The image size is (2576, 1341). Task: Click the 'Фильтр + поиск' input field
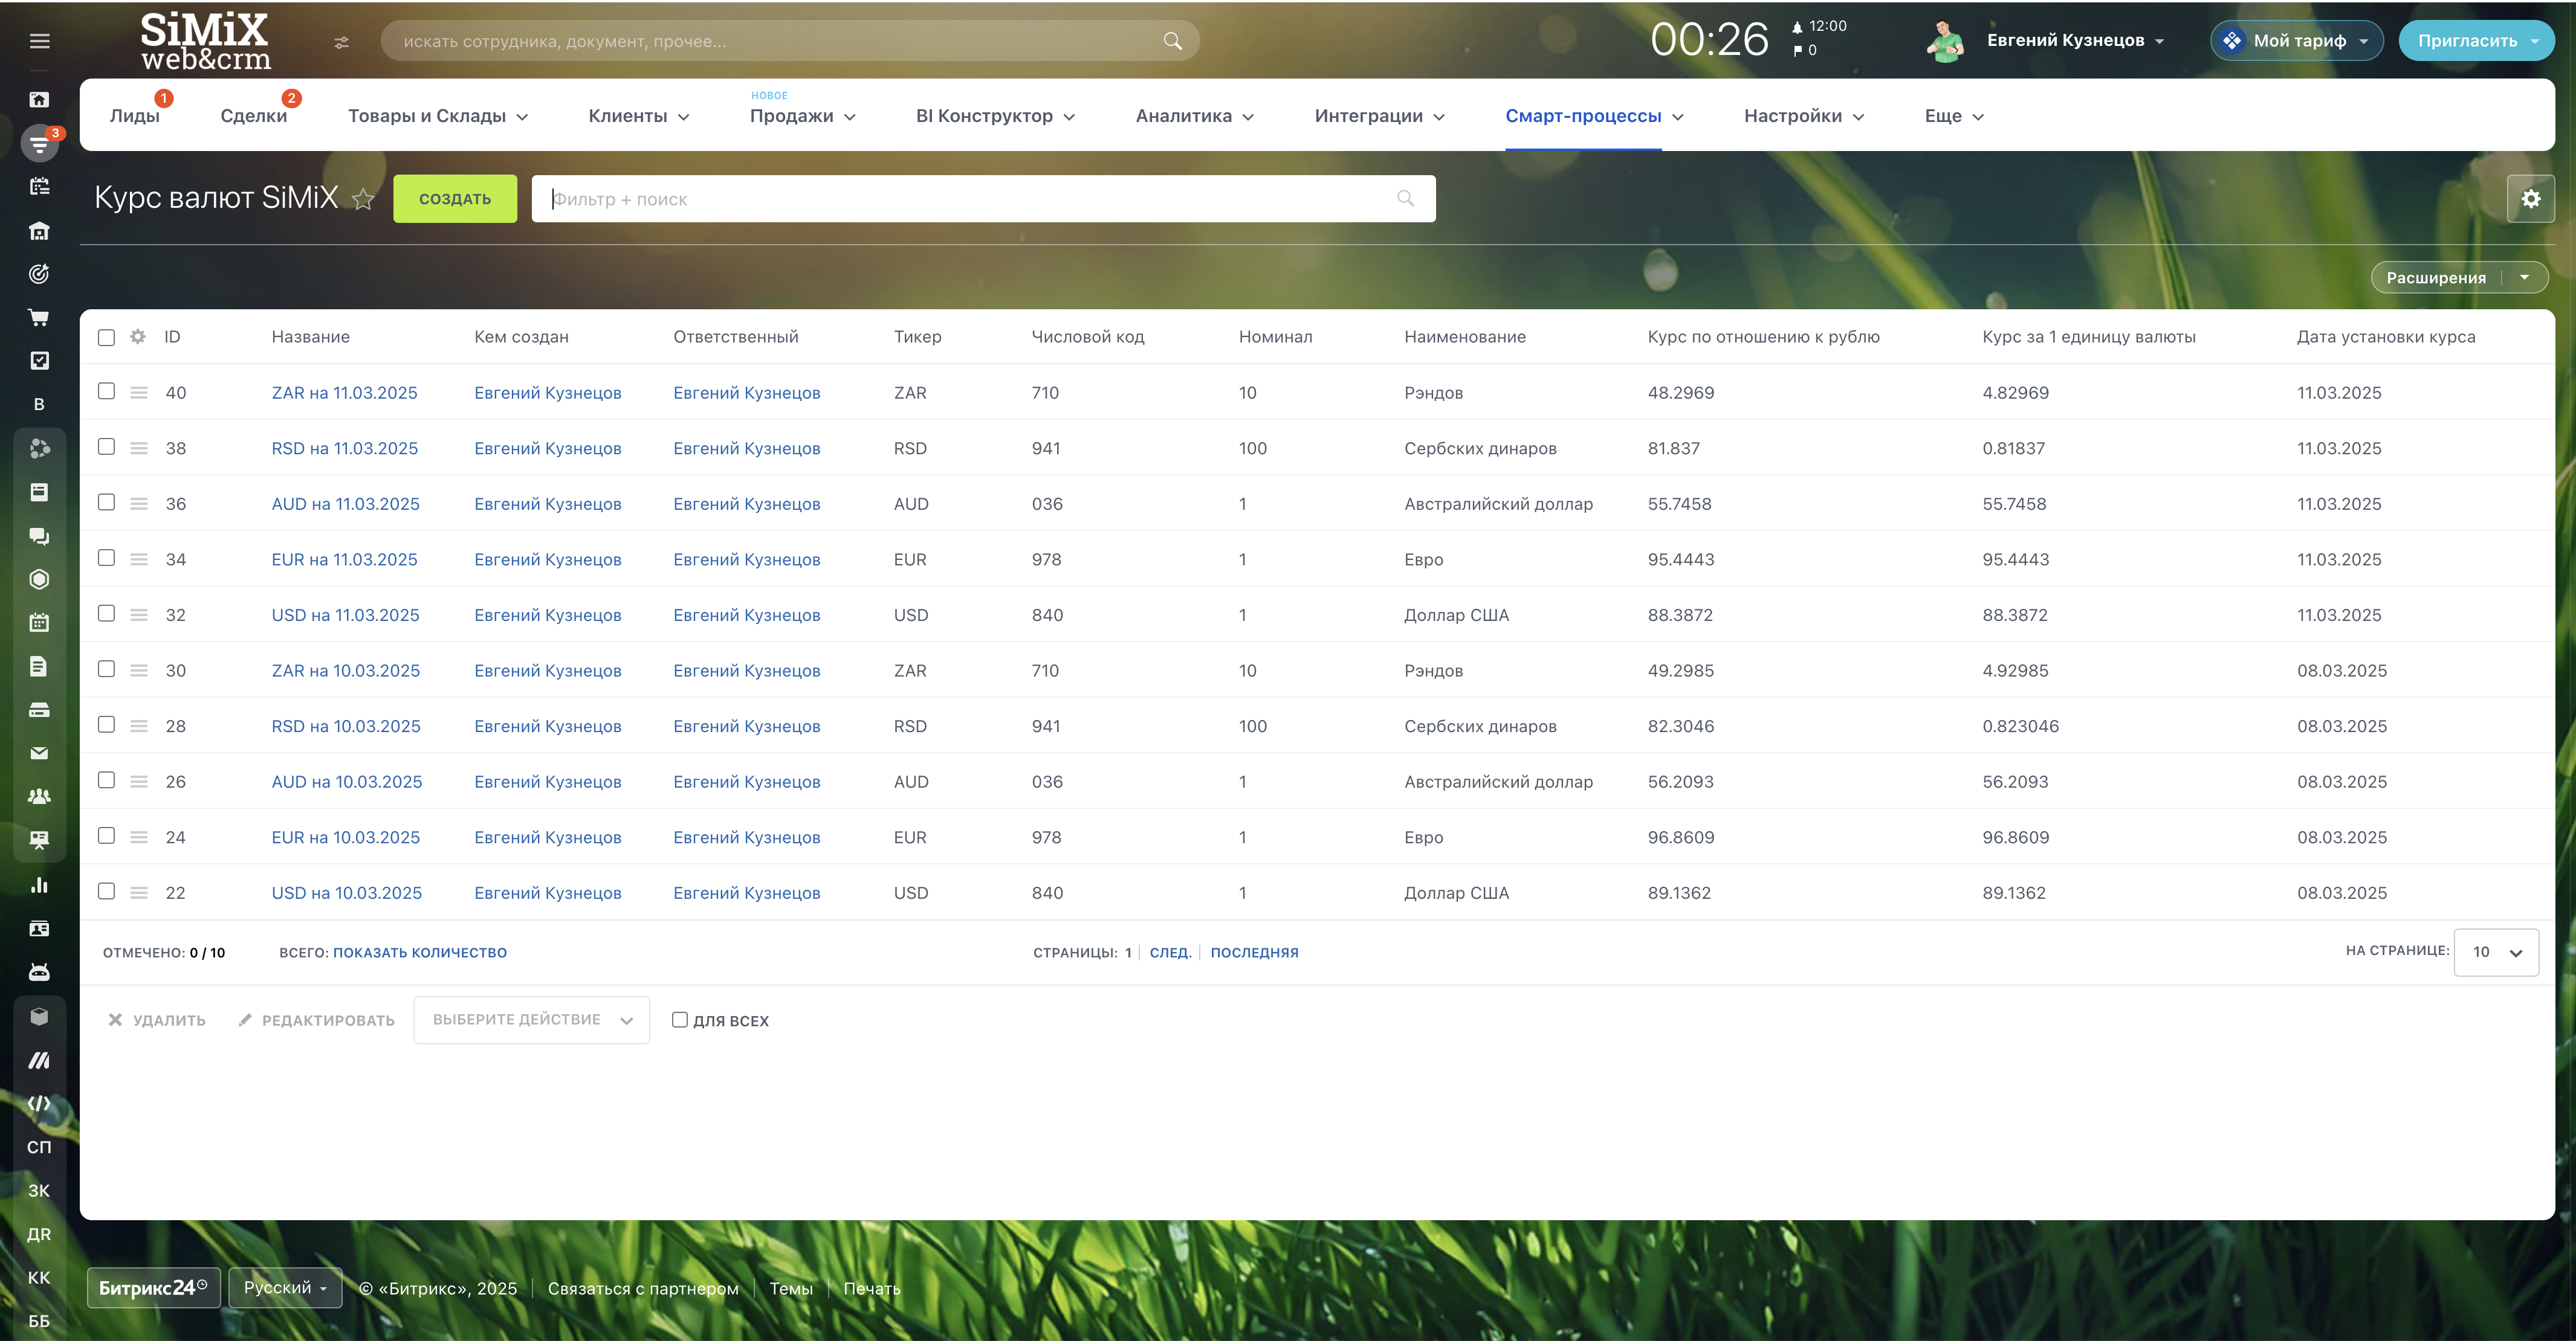[960, 199]
